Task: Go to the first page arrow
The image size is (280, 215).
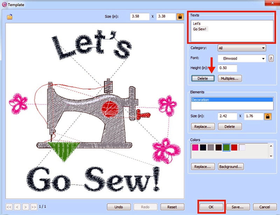Action: click(9, 207)
